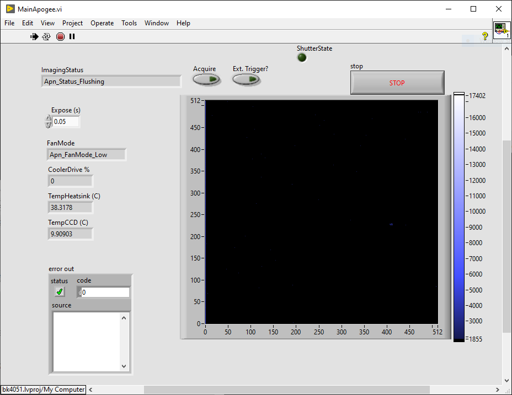Click the Expose (s) value field
512x395 pixels.
66,122
